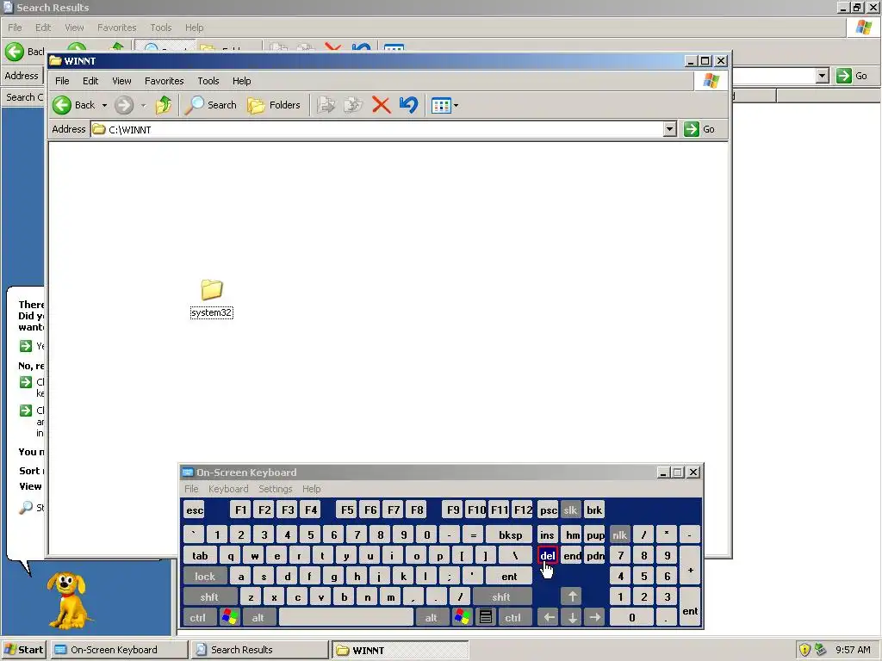Click the WINNT taskbar button
Screen dimensions: 882x661
400,650
